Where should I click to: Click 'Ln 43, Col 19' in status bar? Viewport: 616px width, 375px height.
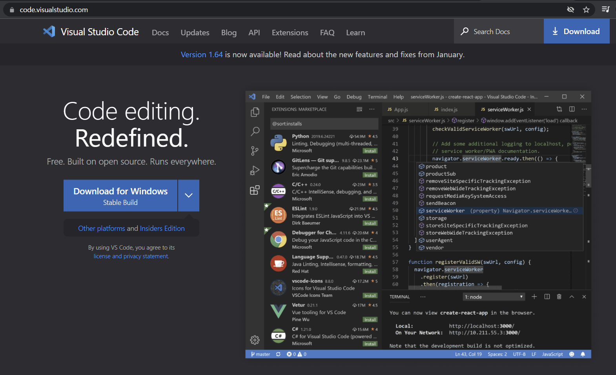468,354
